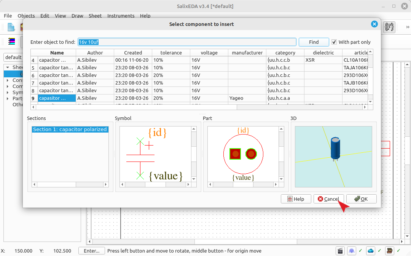This screenshot has width=411, height=256.
Task: Confirm selection with the OK button
Action: coord(362,199)
